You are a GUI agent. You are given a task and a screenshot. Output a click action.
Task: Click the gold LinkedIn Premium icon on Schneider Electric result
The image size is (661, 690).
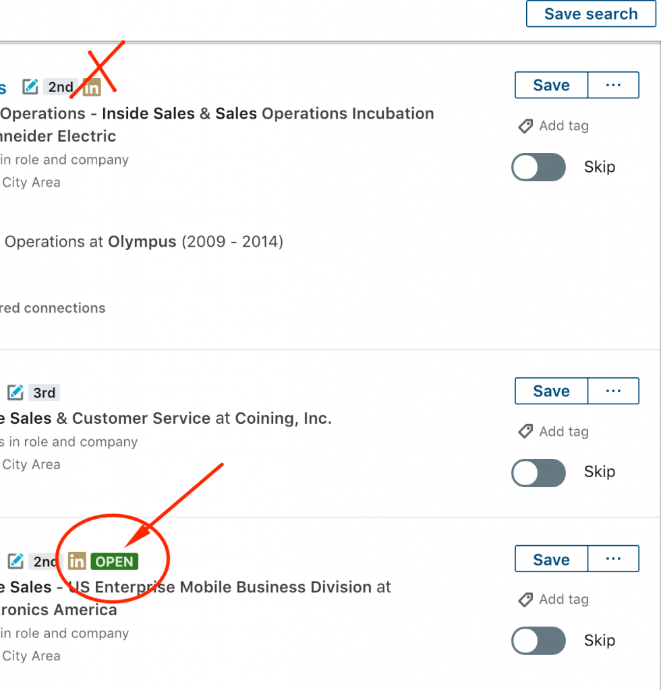click(92, 87)
